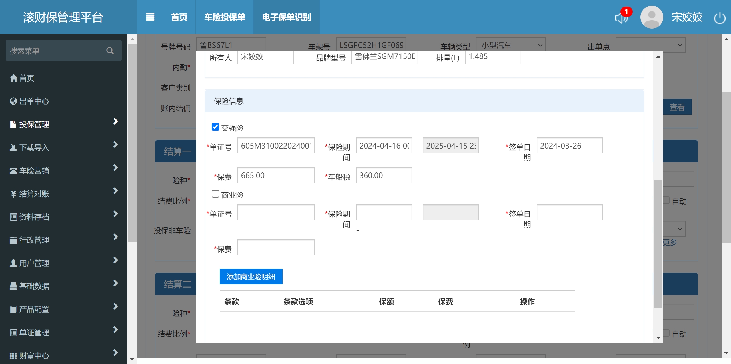Screen dimensions: 731x364
Task: Switch to the 车险投保单 tab
Action: (225, 17)
